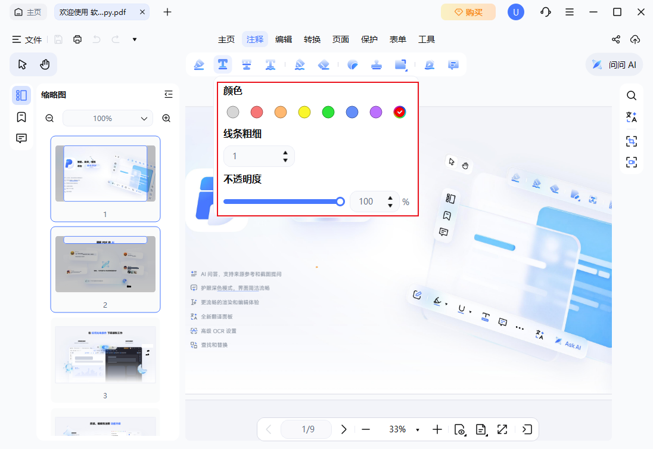Pick the purple color swatch
653x449 pixels.
pos(375,112)
